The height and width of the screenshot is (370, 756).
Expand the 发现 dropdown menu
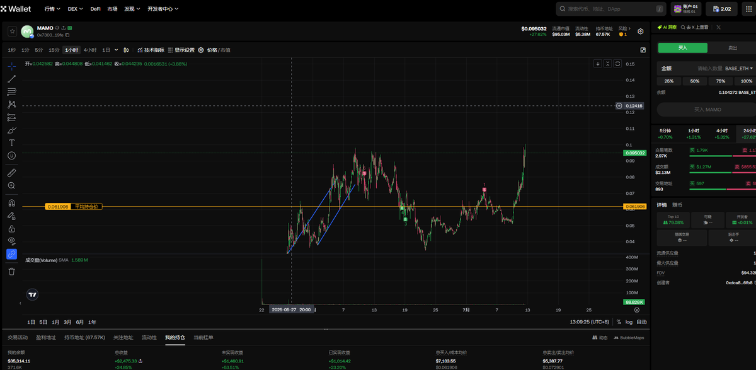pyautogui.click(x=132, y=9)
